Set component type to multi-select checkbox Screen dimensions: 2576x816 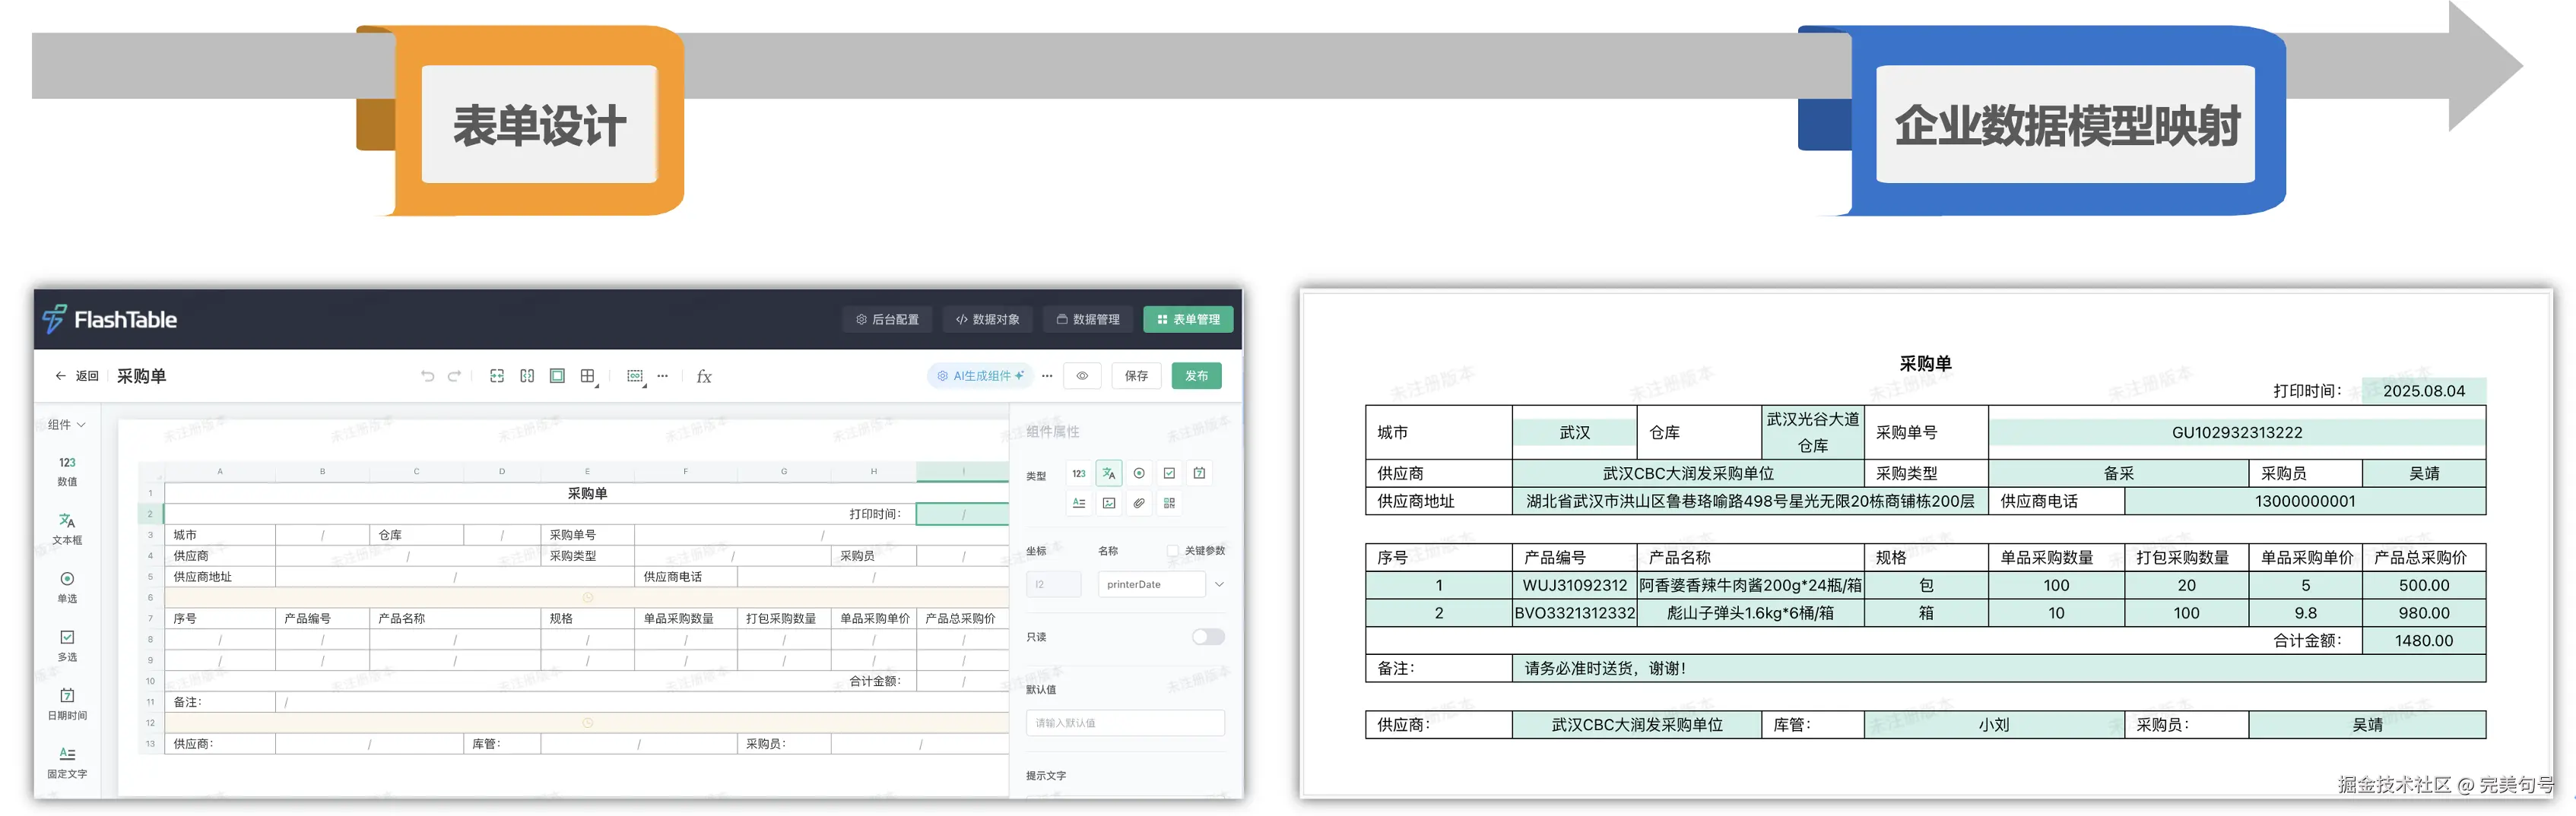click(1169, 473)
